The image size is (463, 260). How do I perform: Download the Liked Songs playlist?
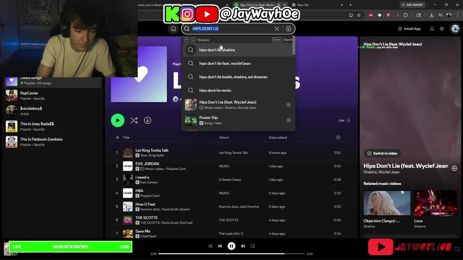click(148, 120)
